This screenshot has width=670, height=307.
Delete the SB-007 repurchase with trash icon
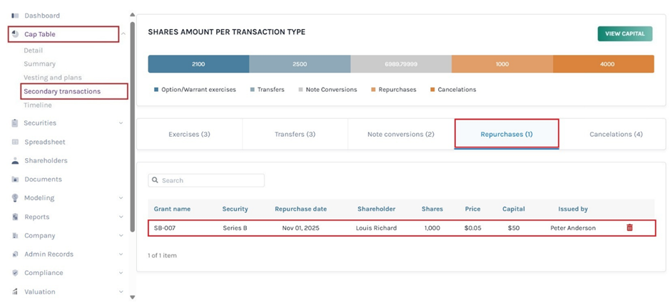(629, 228)
